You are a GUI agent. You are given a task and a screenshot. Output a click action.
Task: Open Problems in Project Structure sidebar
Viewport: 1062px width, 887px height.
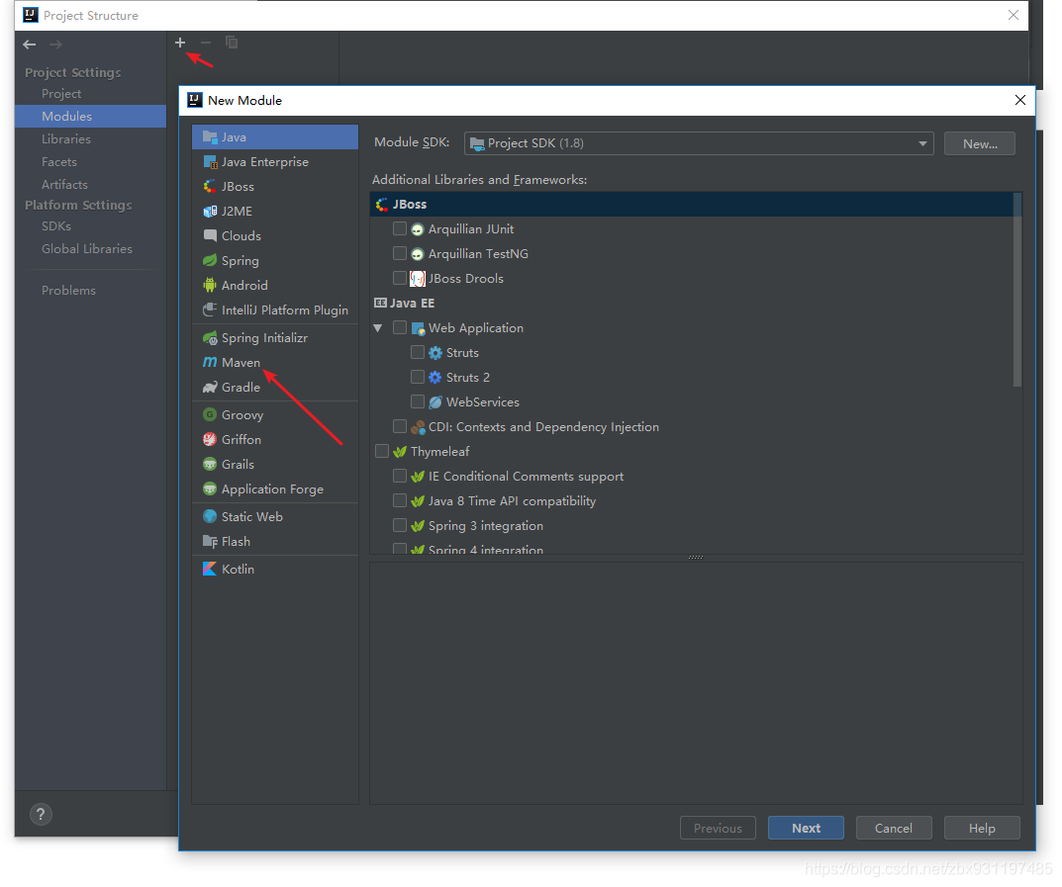pyautogui.click(x=68, y=291)
